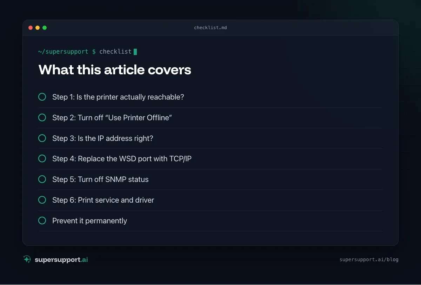The width and height of the screenshot is (421, 285).
Task: Select "Step 6: Print service and driver"
Action: (x=103, y=200)
